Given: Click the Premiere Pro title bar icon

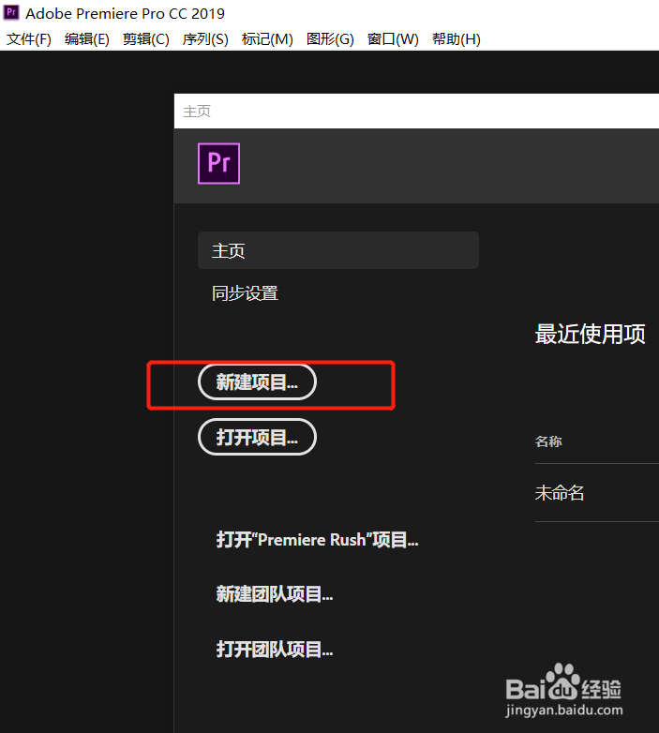Looking at the screenshot, I should coord(11,12).
